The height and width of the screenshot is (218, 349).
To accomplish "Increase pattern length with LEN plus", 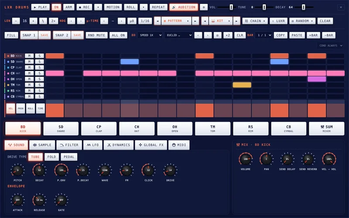I will (x=34, y=21).
